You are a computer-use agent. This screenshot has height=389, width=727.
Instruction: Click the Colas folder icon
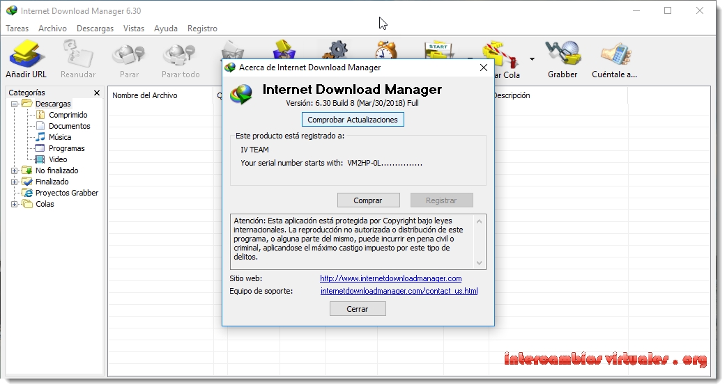27,204
